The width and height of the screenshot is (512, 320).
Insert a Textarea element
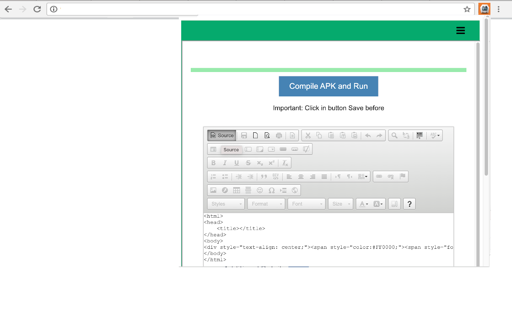260,149
